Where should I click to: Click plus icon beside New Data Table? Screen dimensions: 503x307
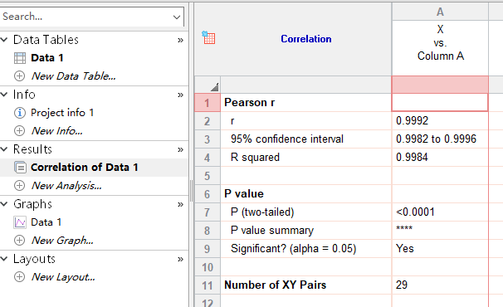(x=20, y=76)
